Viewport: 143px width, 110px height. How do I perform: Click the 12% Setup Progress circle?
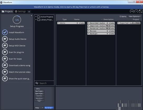click(x=17, y=20)
